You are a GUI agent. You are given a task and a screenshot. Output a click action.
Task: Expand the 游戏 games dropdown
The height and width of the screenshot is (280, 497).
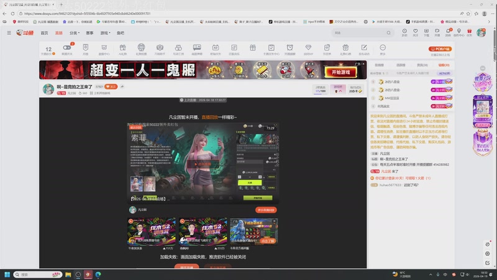[x=105, y=33]
